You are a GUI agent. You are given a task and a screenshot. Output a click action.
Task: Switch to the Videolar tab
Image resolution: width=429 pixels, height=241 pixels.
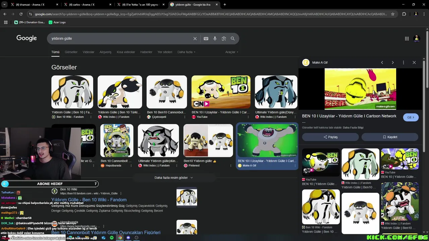(88, 52)
